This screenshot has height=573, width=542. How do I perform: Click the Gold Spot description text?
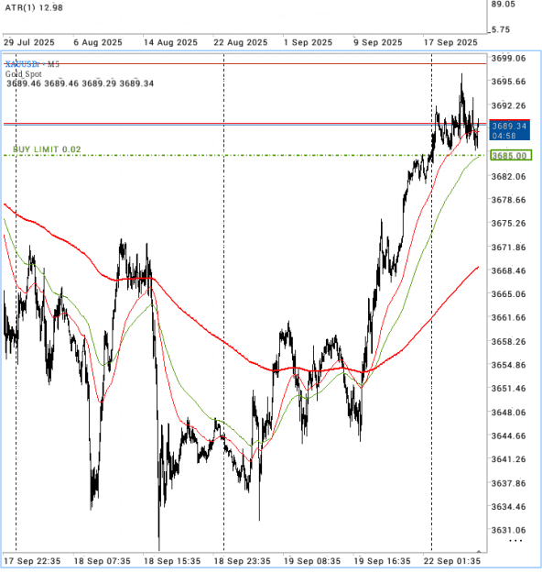click(x=24, y=74)
